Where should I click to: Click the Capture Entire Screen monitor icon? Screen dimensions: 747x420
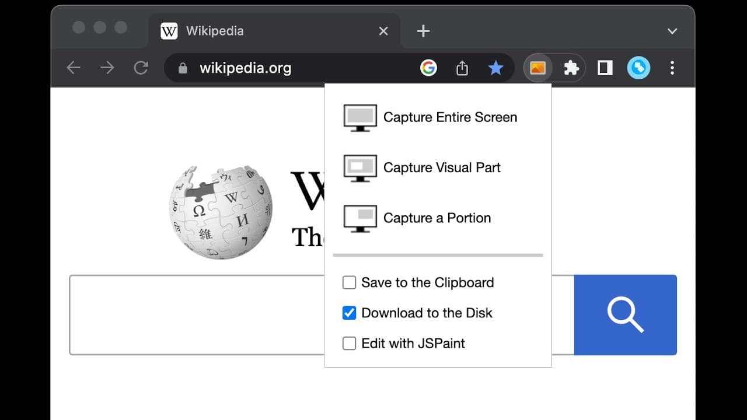tap(360, 117)
